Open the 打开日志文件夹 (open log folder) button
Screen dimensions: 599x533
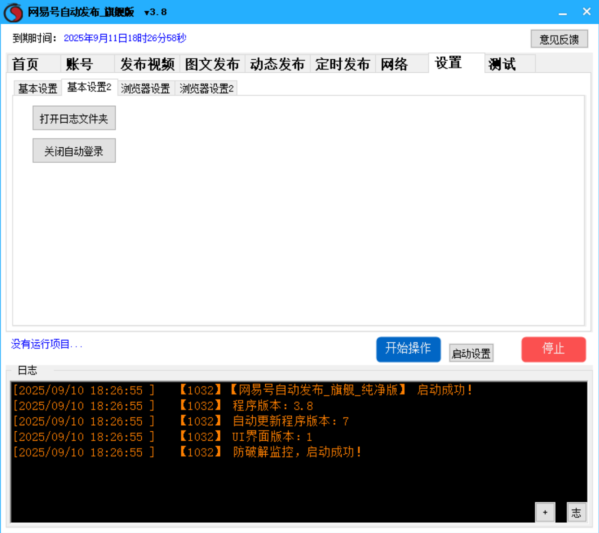point(74,118)
